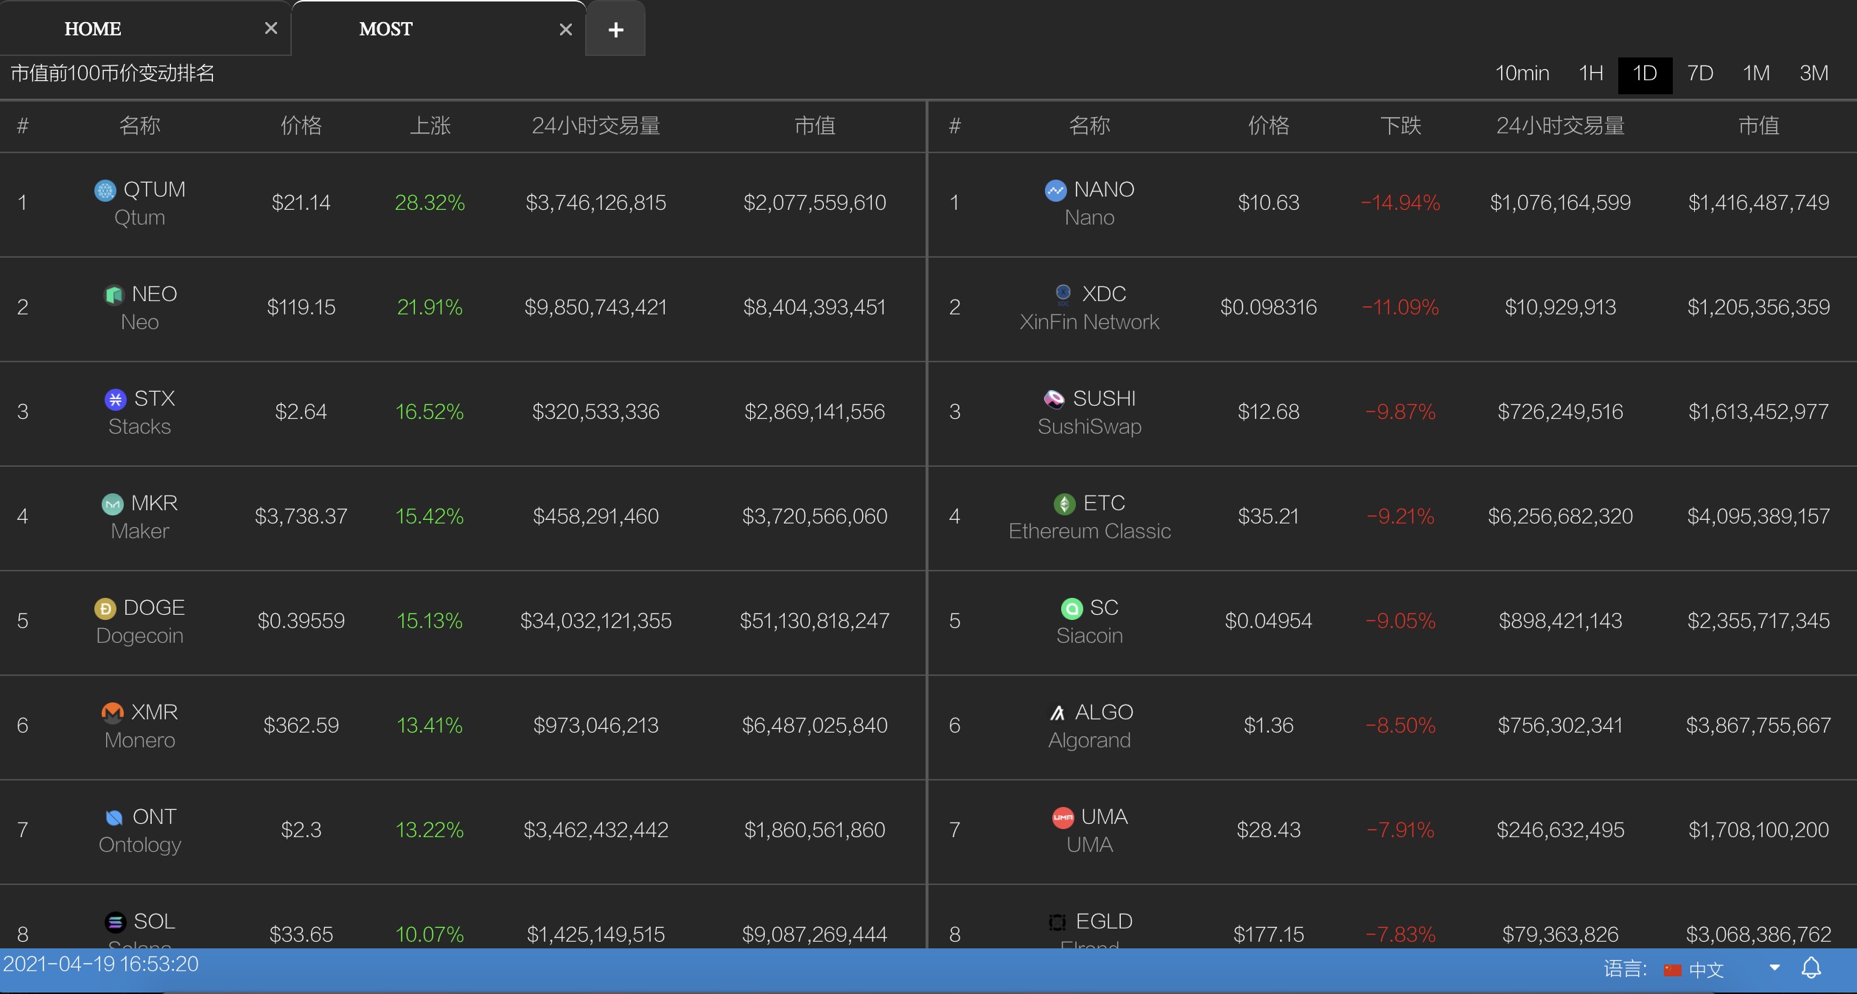This screenshot has width=1857, height=994.
Task: Click the 13.22% gain value for ONT
Action: [430, 830]
